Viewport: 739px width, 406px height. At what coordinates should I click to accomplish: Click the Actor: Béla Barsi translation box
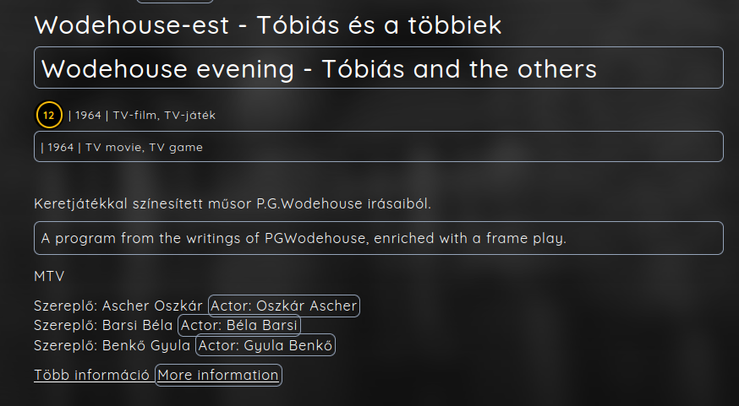(x=239, y=325)
